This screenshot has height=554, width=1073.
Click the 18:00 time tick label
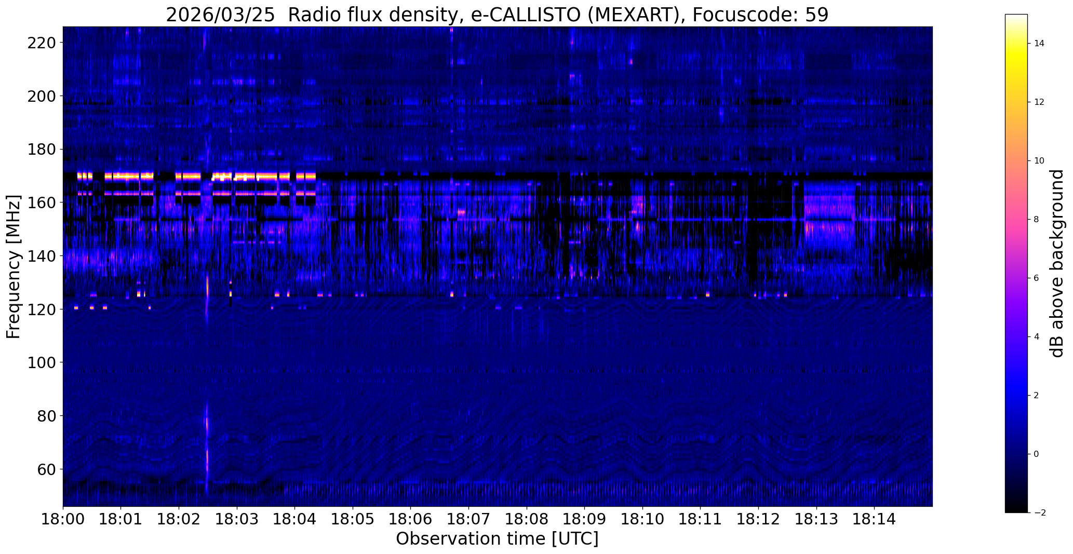[63, 520]
